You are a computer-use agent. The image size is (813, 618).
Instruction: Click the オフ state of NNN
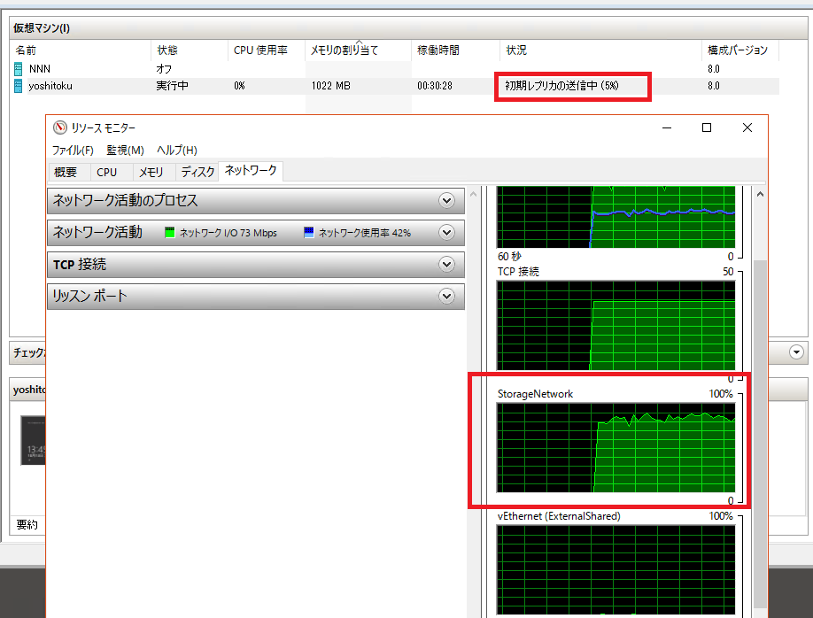pyautogui.click(x=164, y=69)
